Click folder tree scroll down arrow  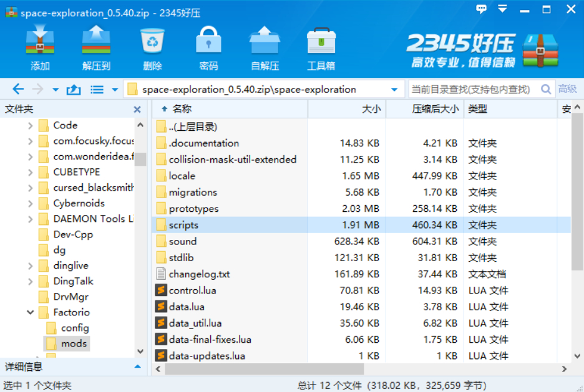tap(140, 351)
